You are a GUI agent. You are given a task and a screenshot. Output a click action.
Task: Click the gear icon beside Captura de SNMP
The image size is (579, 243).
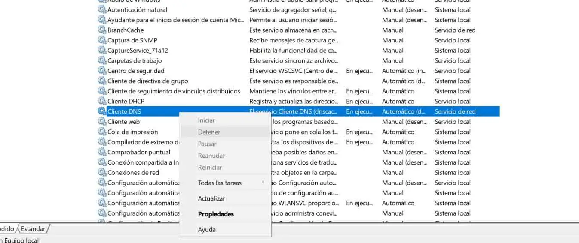click(102, 40)
